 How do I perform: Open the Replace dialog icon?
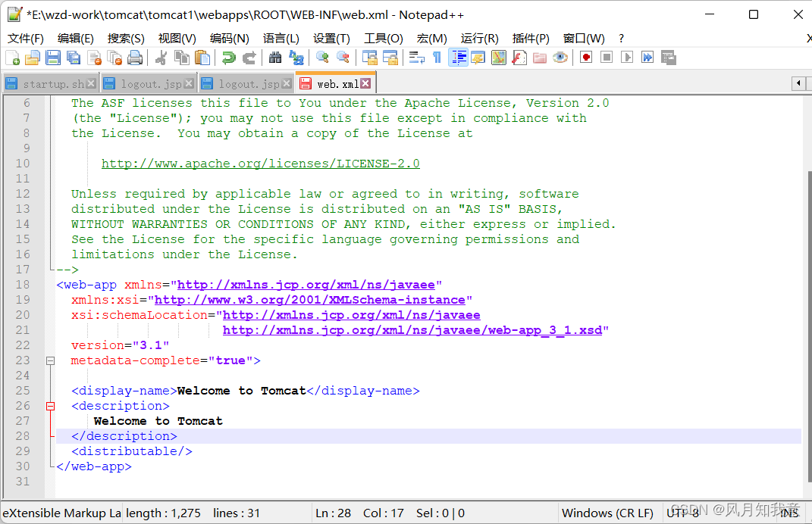pos(296,58)
